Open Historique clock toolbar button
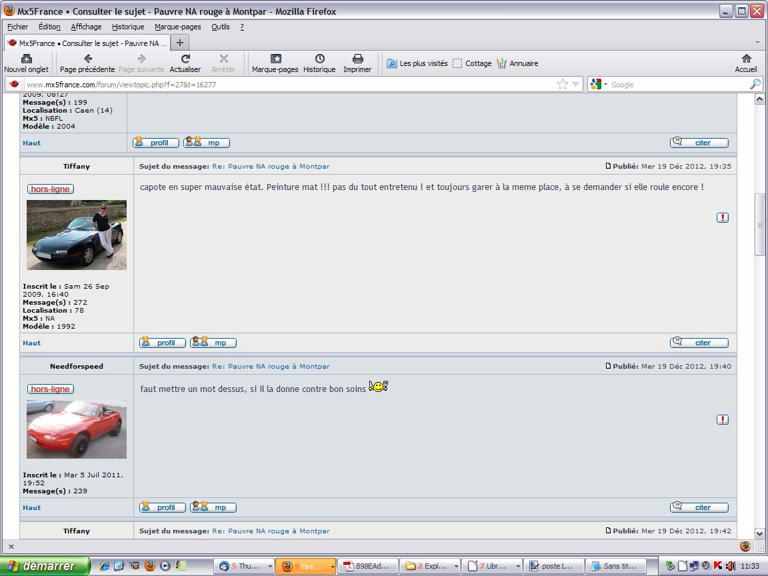768x576 pixels. (319, 64)
